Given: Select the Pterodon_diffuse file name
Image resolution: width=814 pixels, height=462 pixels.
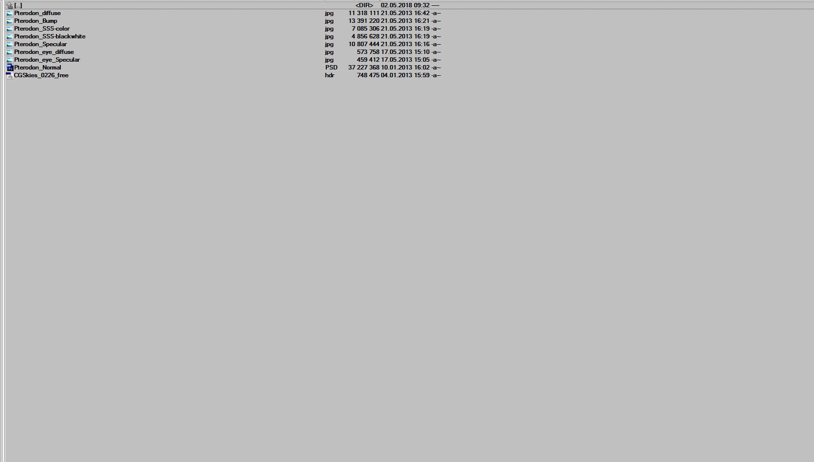Looking at the screenshot, I should pyautogui.click(x=37, y=13).
